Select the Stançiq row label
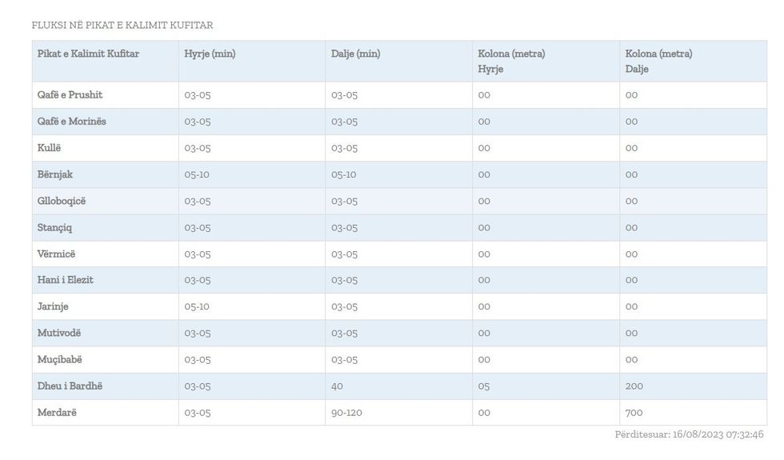784x460 pixels. [x=55, y=227]
